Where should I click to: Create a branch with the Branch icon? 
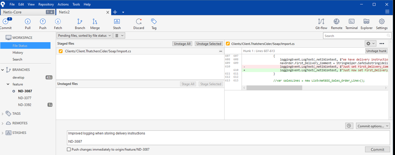[80, 24]
